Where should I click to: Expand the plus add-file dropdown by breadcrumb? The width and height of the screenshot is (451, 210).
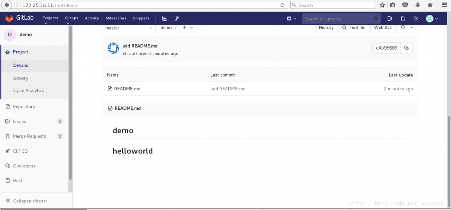tap(188, 27)
